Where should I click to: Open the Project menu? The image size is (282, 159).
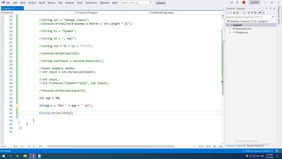(32, 3)
